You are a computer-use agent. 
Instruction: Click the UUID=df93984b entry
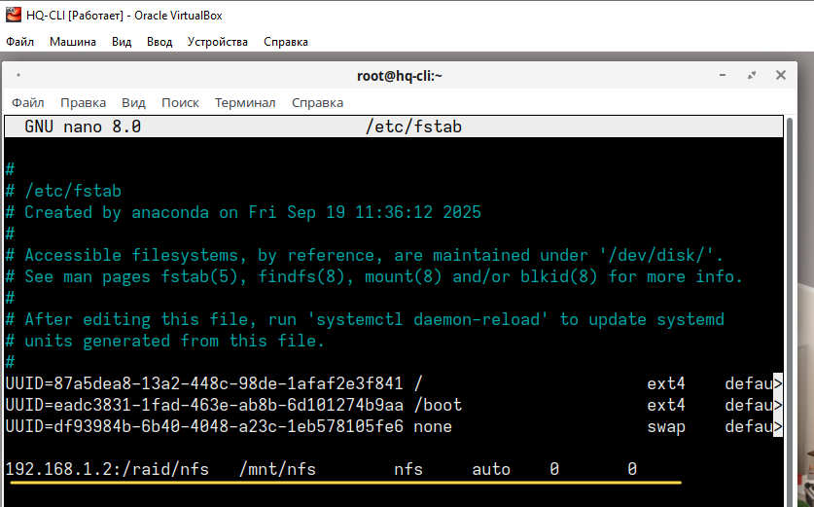204,426
